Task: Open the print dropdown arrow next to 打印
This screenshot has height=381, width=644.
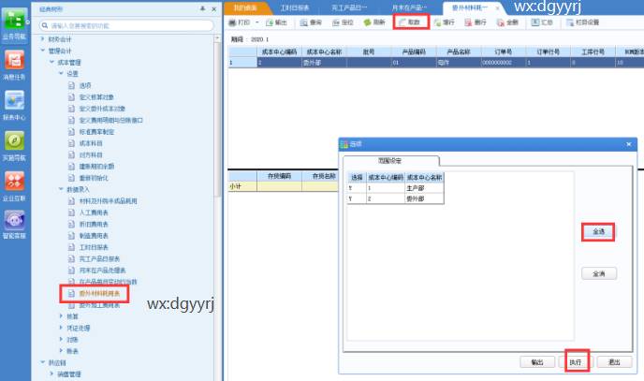Action: coord(259,21)
